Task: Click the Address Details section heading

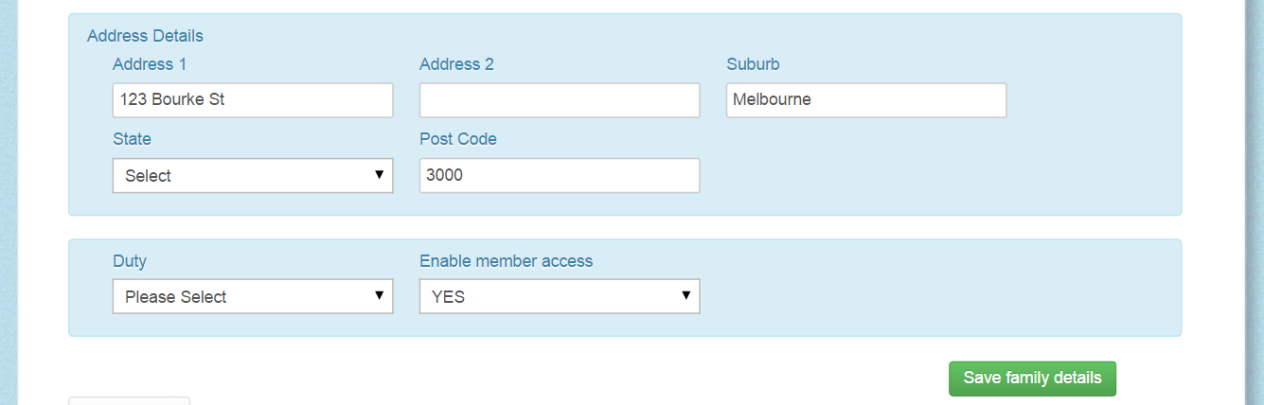Action: tap(145, 36)
